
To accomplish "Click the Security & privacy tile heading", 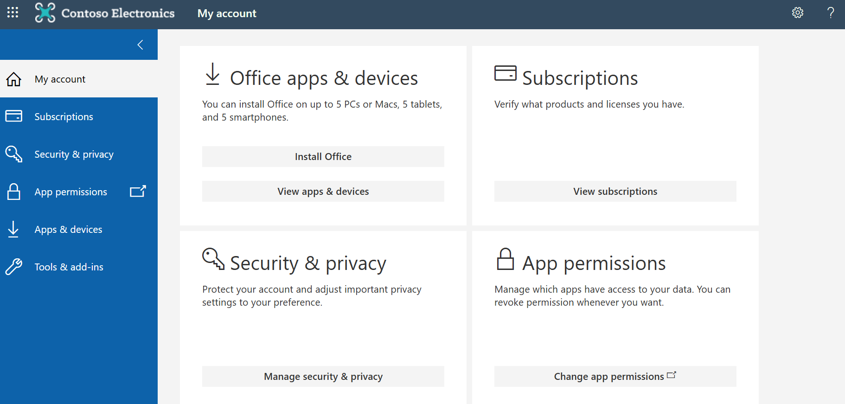I will (308, 263).
